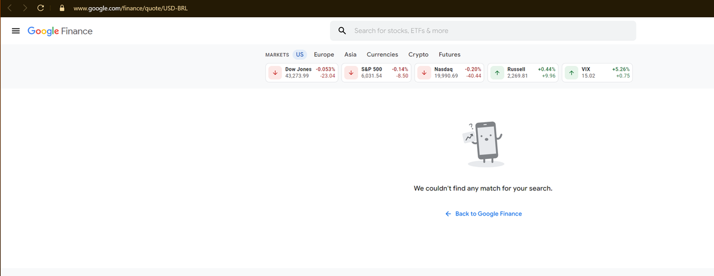Click the Dow Jones -0.053% change
Viewport: 714px width, 276px height.
point(325,69)
